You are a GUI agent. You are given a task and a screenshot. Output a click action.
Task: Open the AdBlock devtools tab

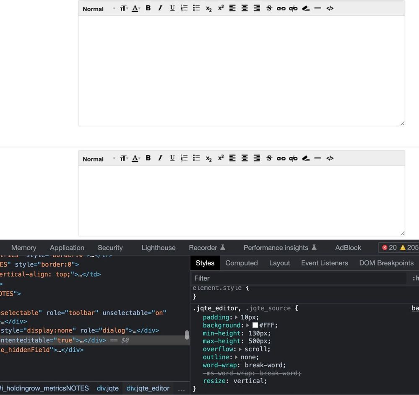tap(348, 247)
